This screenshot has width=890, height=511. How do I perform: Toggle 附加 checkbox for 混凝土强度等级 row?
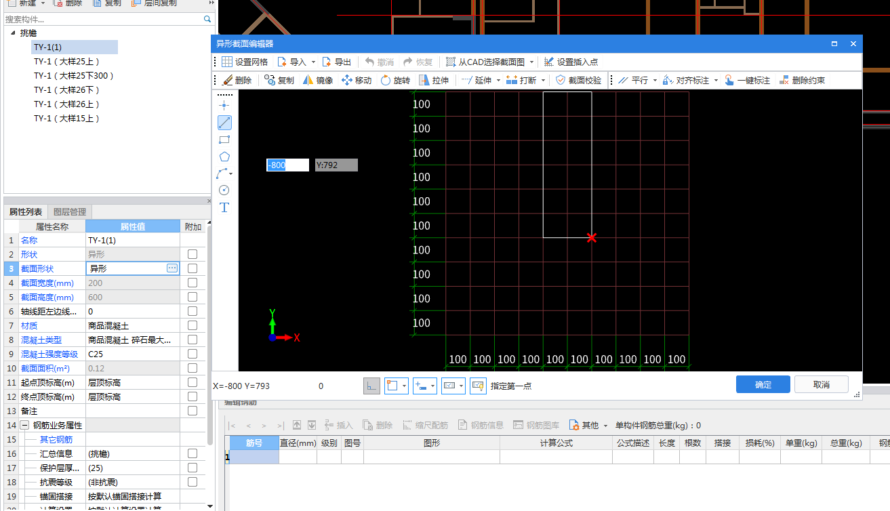coord(193,354)
